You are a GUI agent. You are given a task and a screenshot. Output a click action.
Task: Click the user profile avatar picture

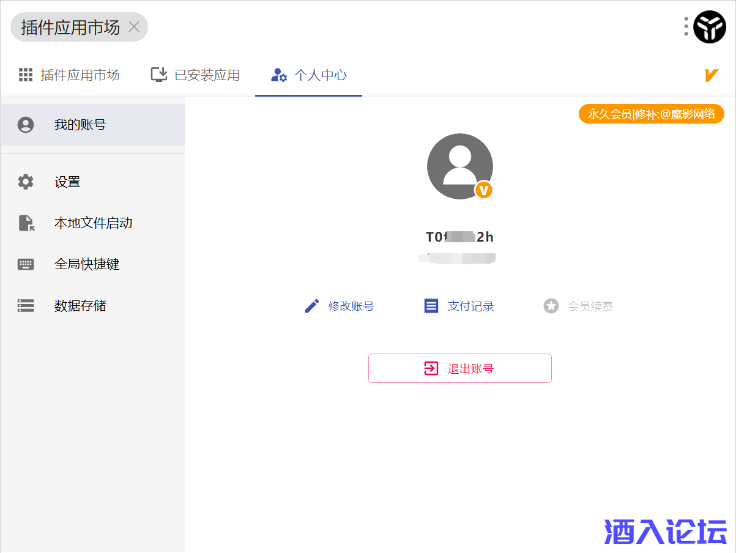pos(459,165)
